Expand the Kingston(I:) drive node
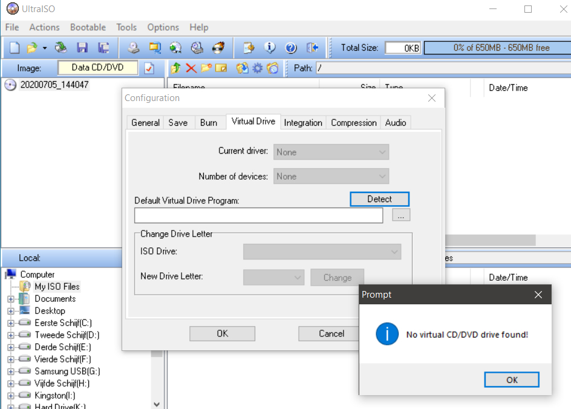Viewport: 571px width, 409px height. tap(10, 396)
